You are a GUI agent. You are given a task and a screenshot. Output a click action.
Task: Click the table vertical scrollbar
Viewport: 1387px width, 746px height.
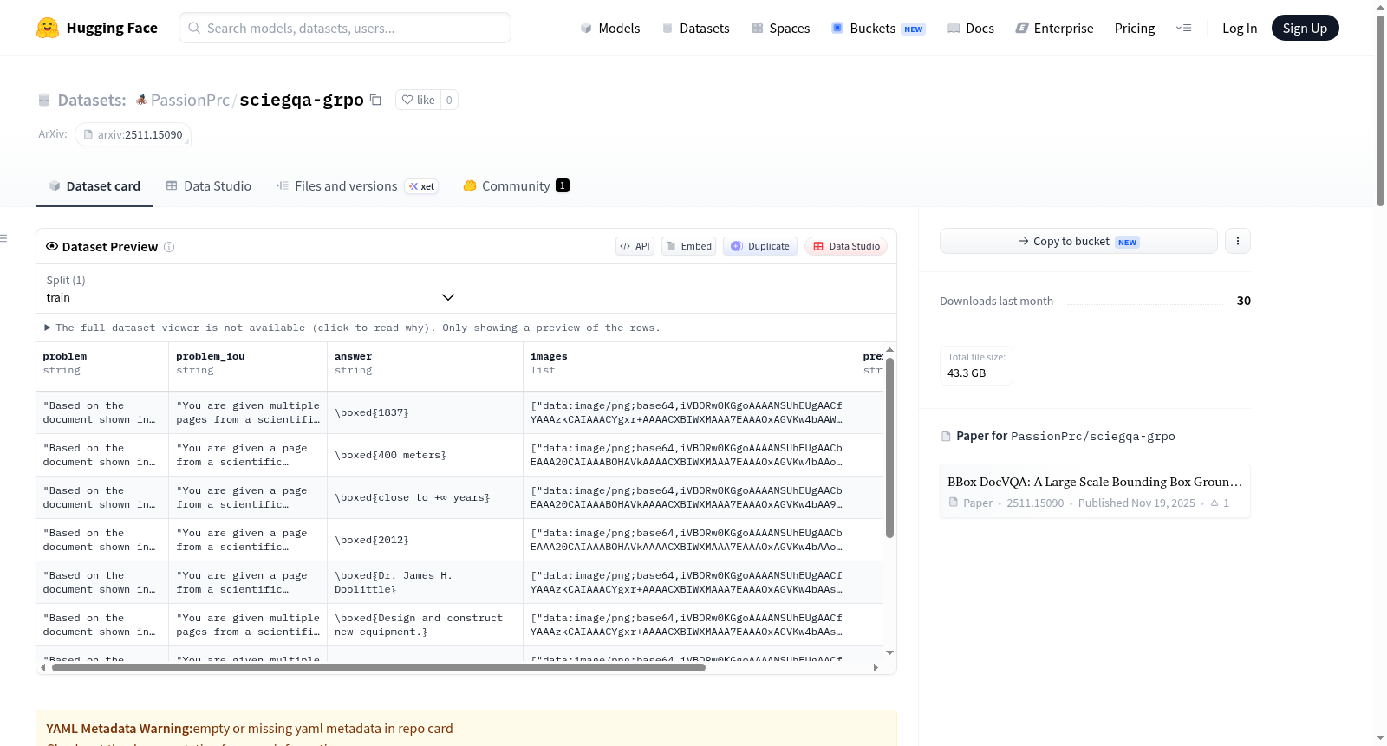(889, 446)
